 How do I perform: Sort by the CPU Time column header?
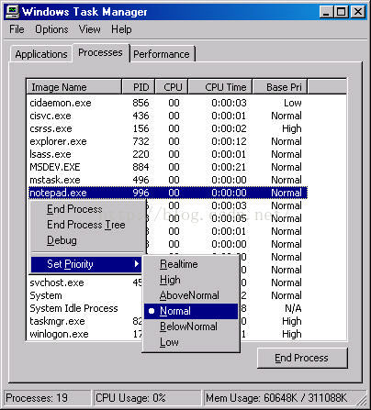[x=219, y=87]
